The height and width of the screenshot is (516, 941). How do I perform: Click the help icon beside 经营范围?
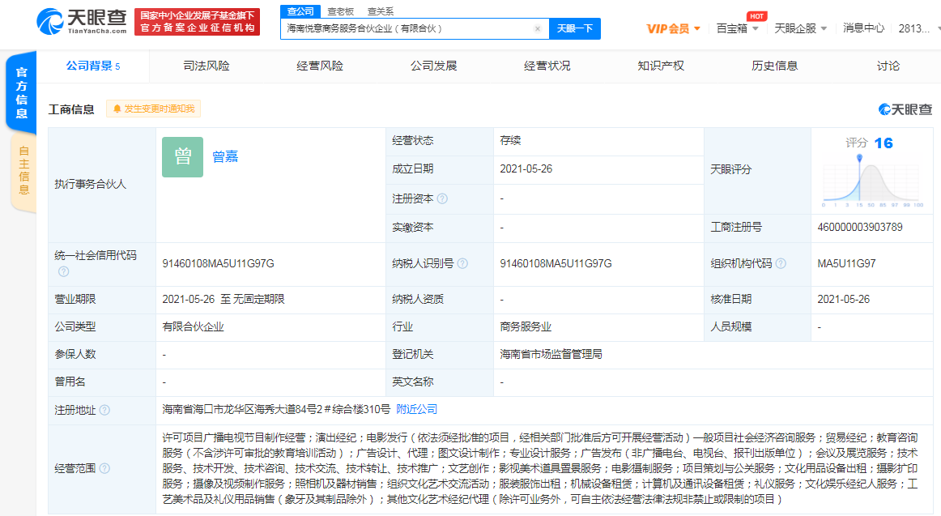(x=104, y=468)
